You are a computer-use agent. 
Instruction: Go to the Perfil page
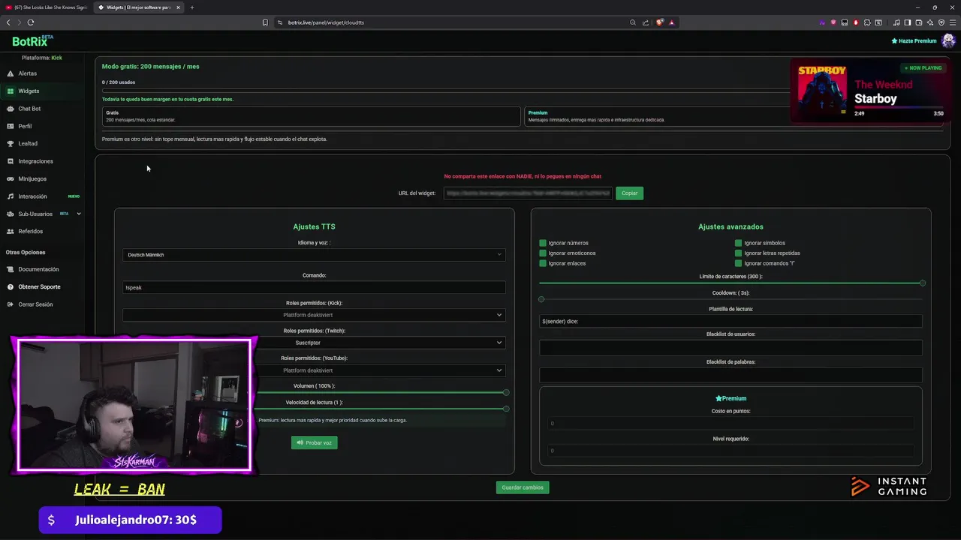25,126
